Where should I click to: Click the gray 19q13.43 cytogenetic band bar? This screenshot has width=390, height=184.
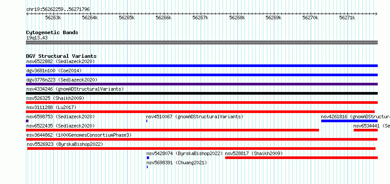tap(202, 42)
